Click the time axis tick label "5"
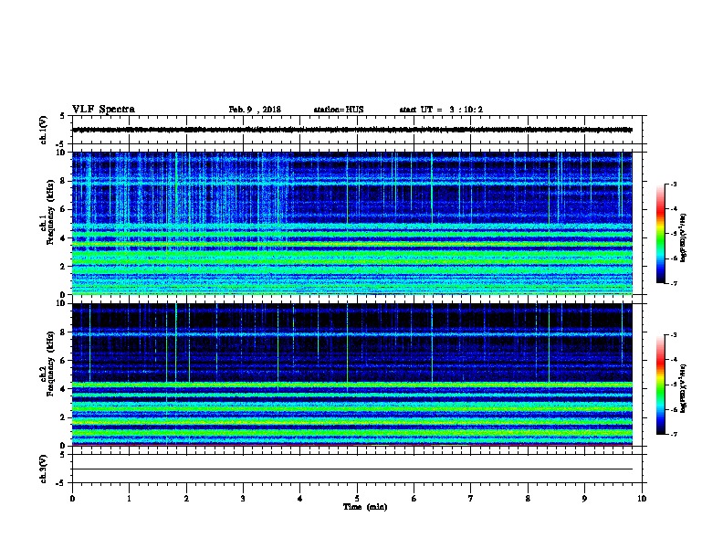723x559 pixels. (357, 499)
